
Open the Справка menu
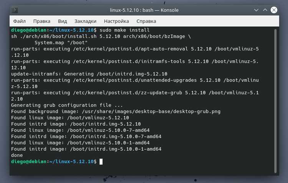tap(146, 21)
